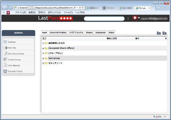Expand the (Accepted Share Offers) folder
The width and height of the screenshot is (171, 120).
(43, 48)
